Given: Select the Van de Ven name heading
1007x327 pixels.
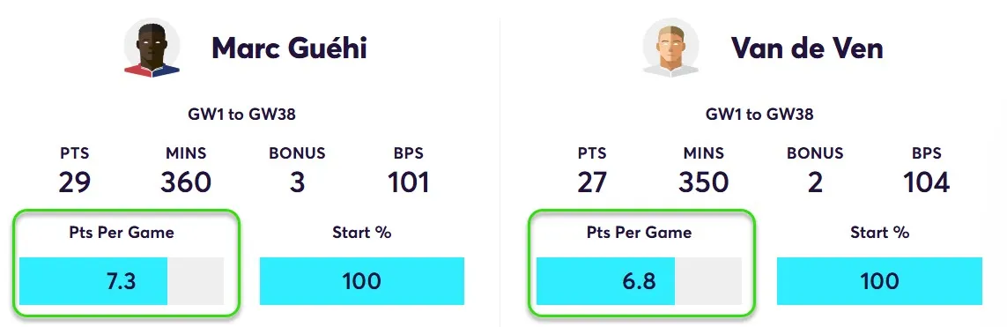Looking at the screenshot, I should click(807, 48).
